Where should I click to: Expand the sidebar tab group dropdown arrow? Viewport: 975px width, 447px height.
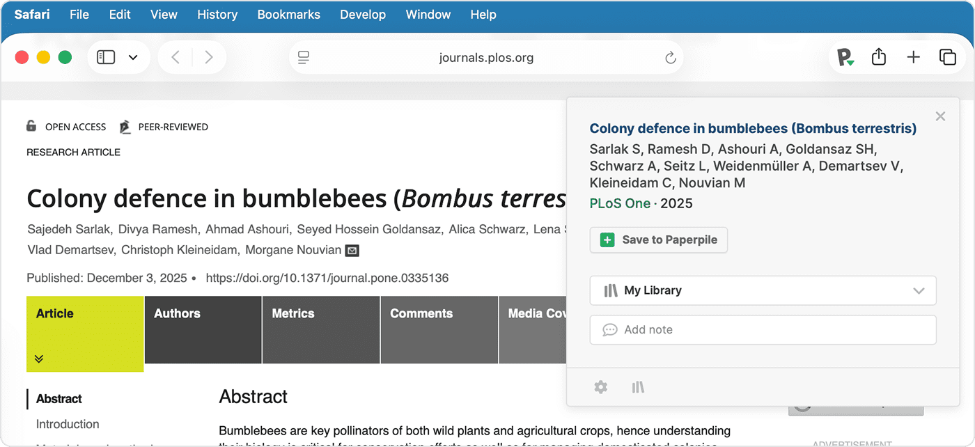(x=133, y=58)
